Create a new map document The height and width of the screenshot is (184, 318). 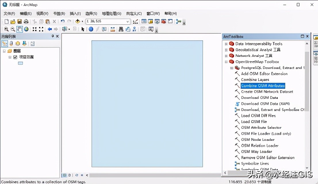(x=7, y=21)
